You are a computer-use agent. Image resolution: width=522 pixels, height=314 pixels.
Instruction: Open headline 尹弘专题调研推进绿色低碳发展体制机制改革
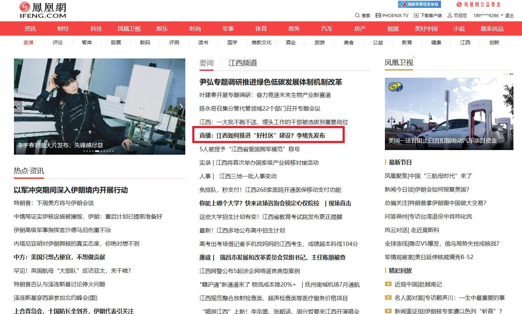pyautogui.click(x=271, y=82)
